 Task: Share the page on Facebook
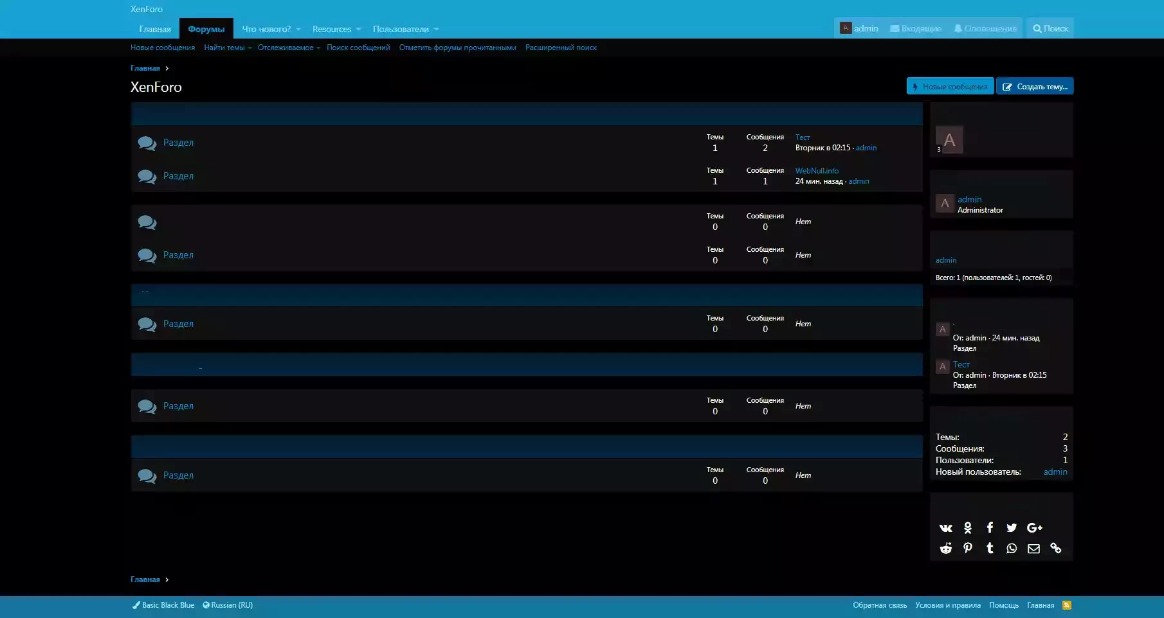point(990,527)
